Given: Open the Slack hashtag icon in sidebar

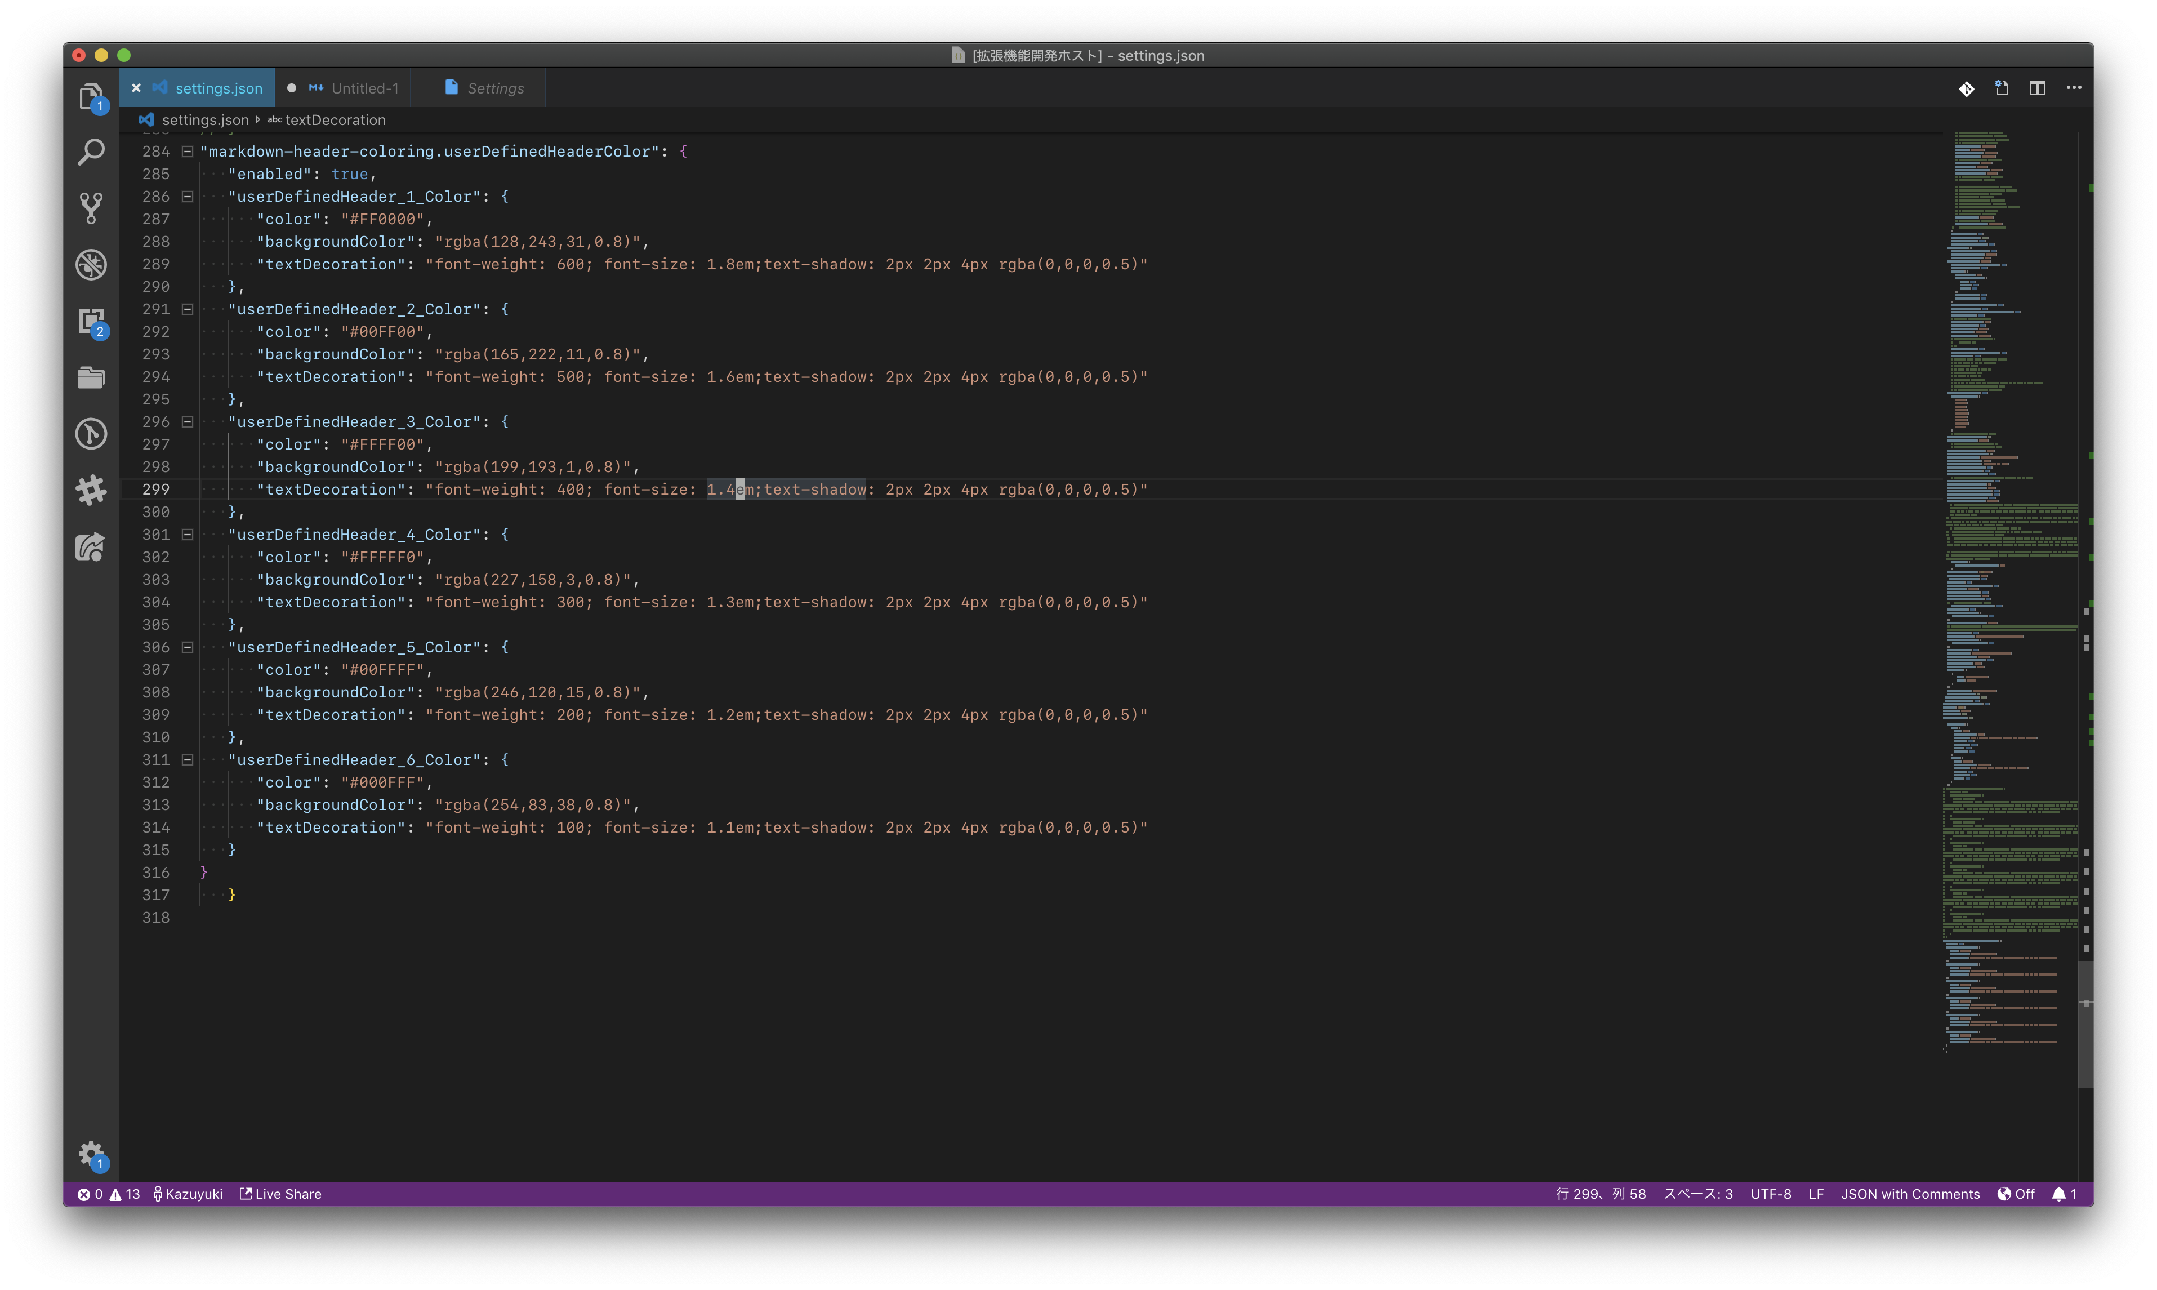Looking at the screenshot, I should point(91,490).
